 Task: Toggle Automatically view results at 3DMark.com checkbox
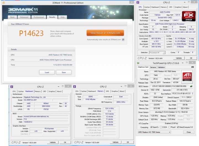point(123,40)
